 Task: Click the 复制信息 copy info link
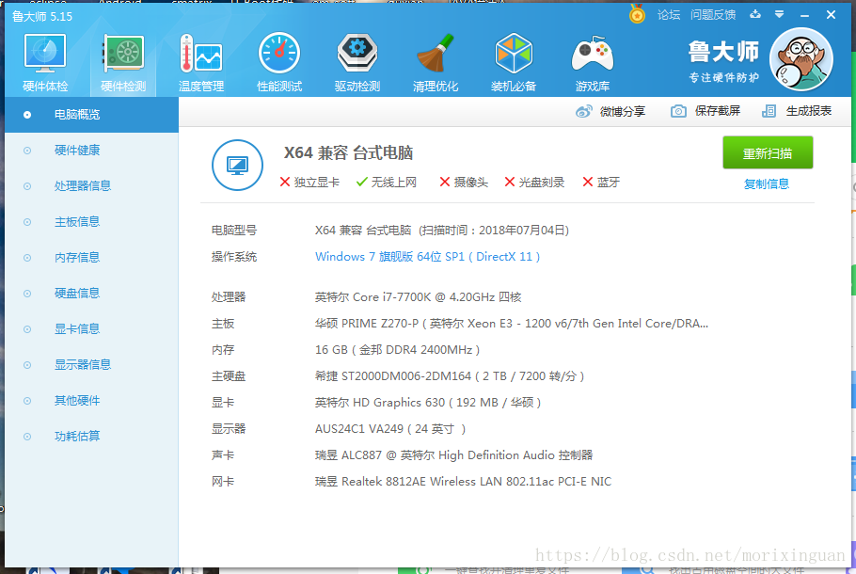[767, 184]
